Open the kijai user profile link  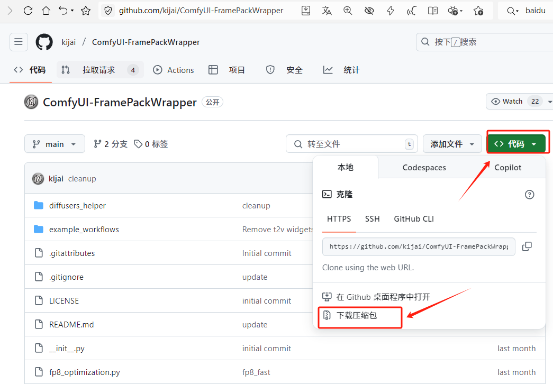[x=68, y=42]
